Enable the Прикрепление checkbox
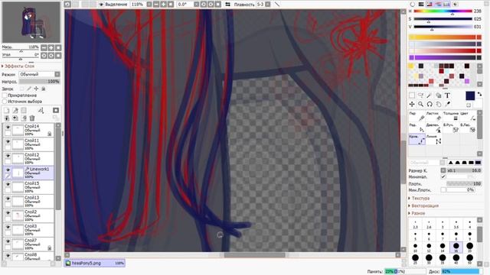 (x=5, y=95)
